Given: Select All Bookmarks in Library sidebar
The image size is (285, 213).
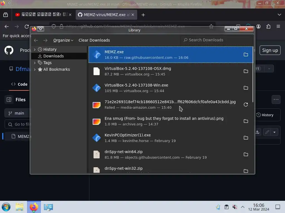Looking at the screenshot, I should coord(59,69).
